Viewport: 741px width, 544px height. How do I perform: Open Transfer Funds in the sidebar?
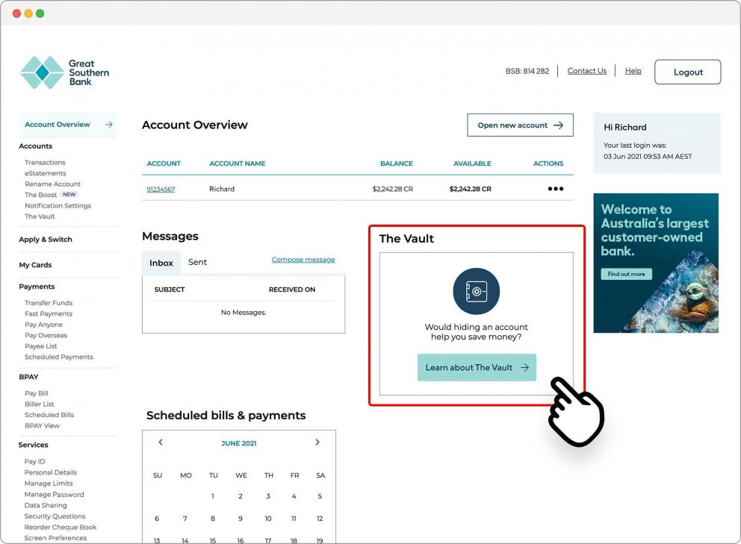49,303
